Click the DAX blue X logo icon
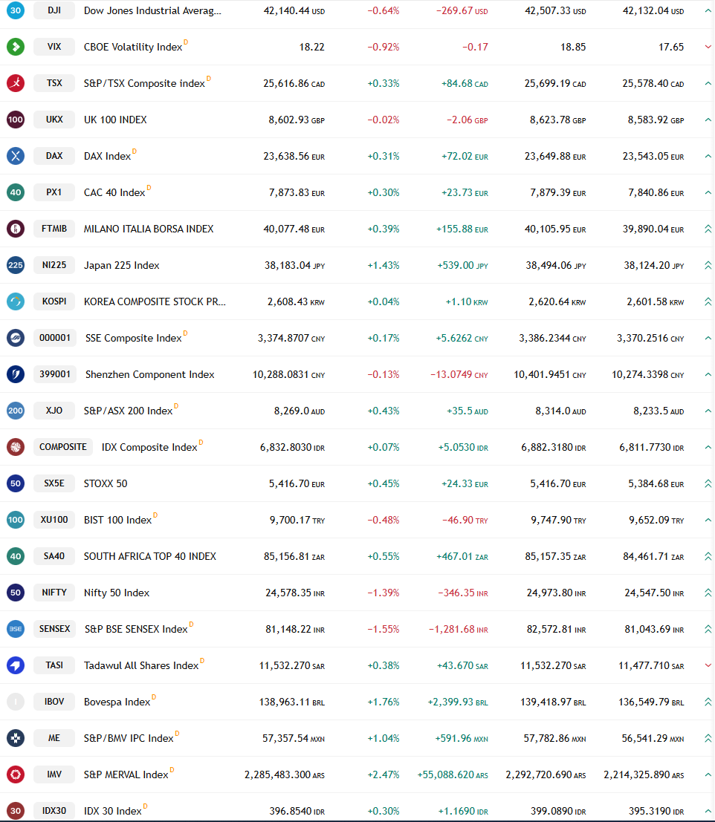Viewport: 715px width, 822px height. pyautogui.click(x=16, y=156)
